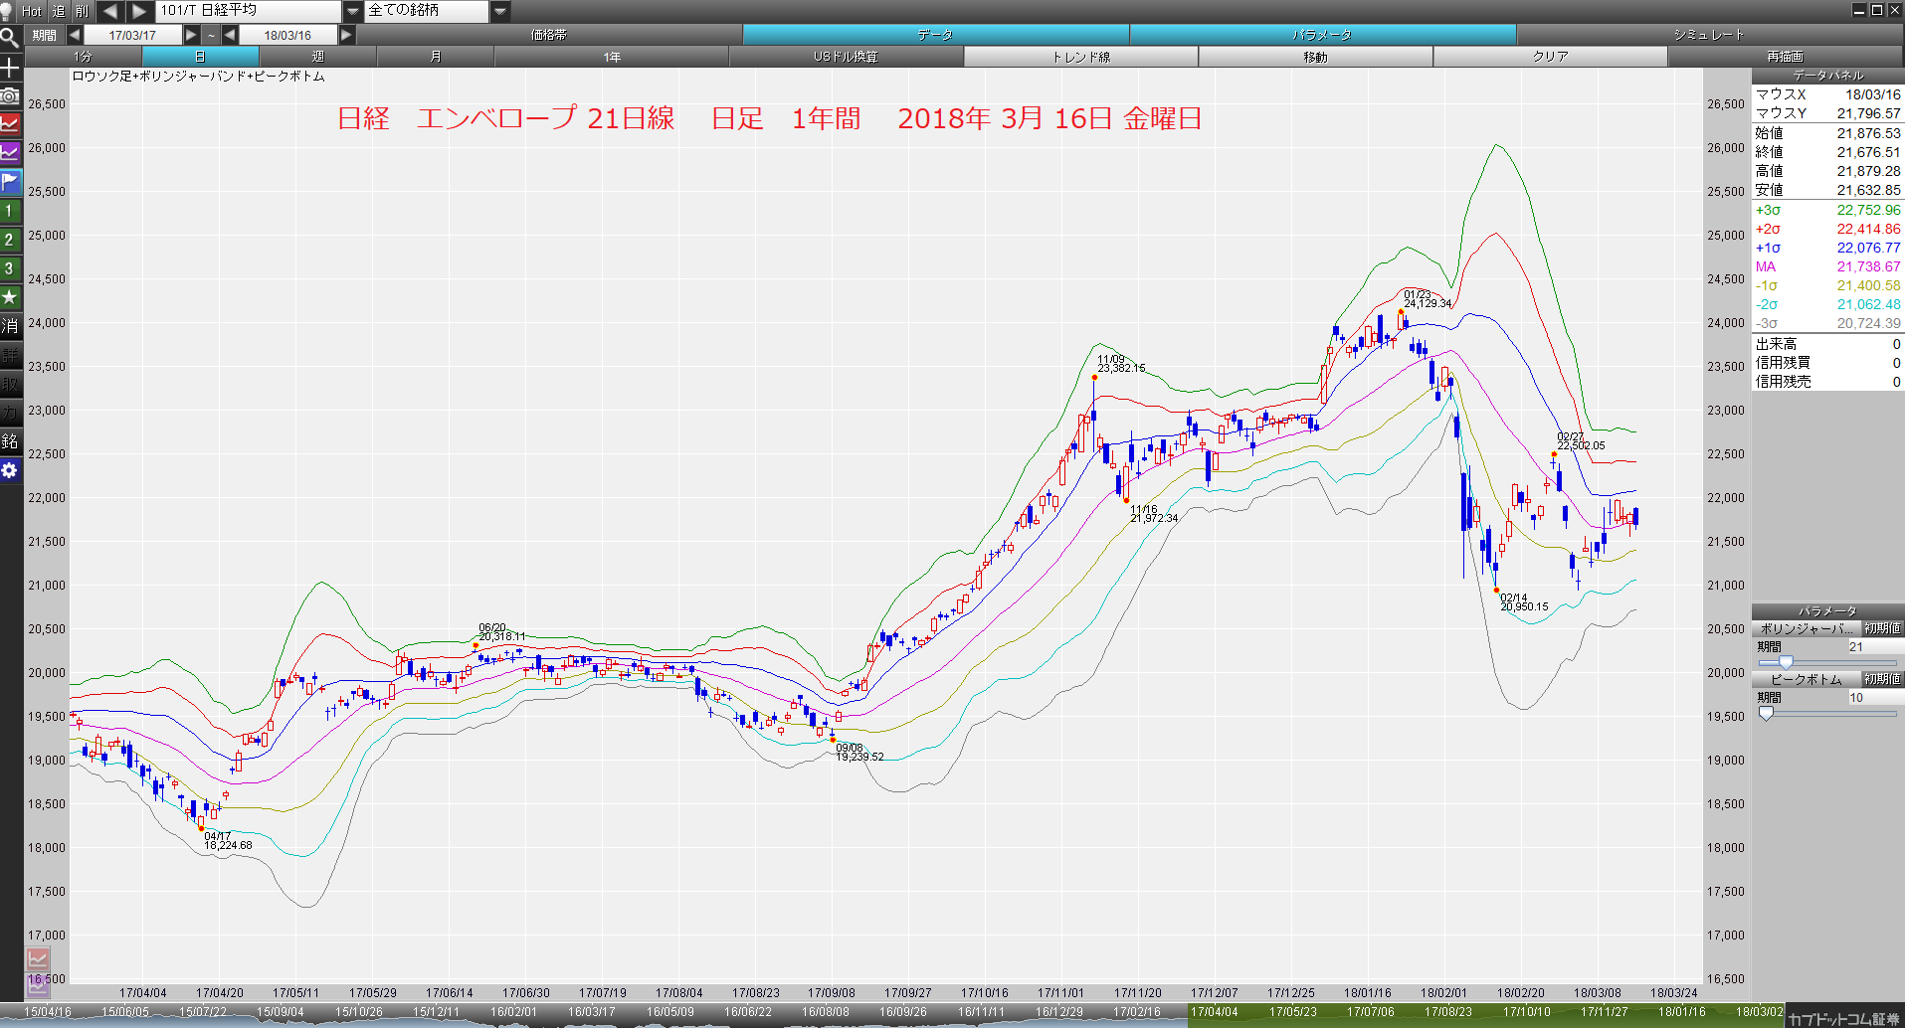Click the right-side パラメータ panel header
This screenshot has width=1905, height=1028.
(1828, 610)
